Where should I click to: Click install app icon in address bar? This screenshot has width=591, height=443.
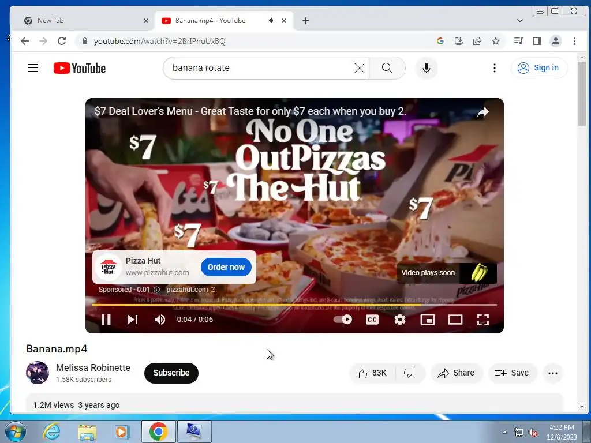[458, 41]
